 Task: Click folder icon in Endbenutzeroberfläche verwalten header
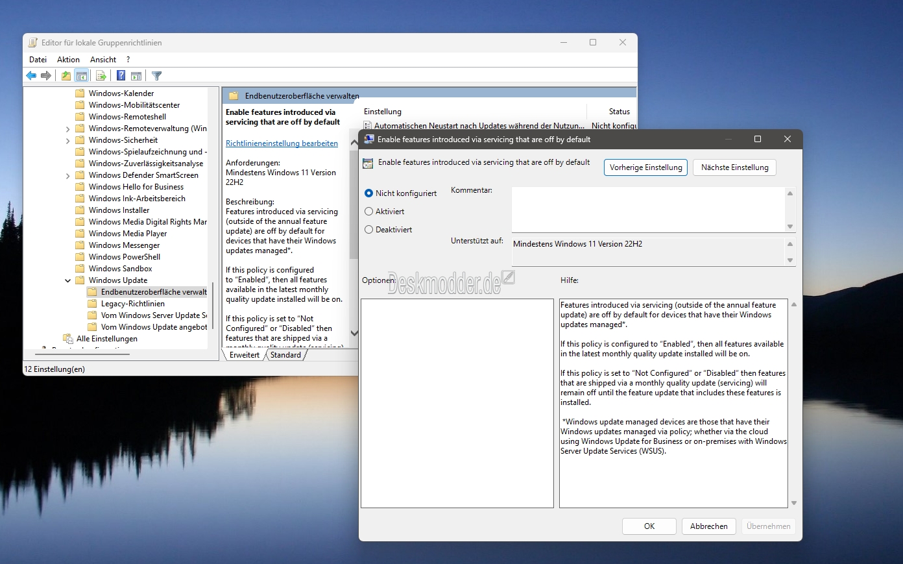pyautogui.click(x=234, y=96)
